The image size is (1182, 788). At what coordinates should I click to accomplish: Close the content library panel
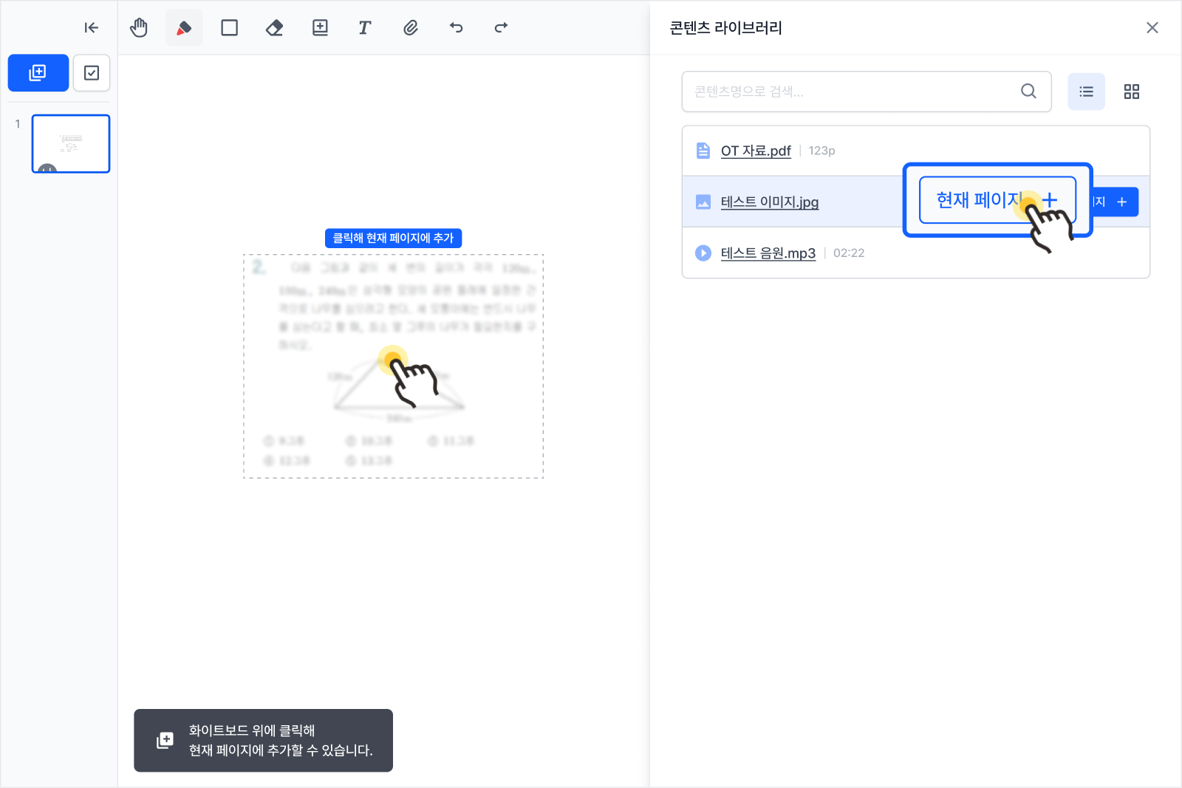pyautogui.click(x=1152, y=28)
